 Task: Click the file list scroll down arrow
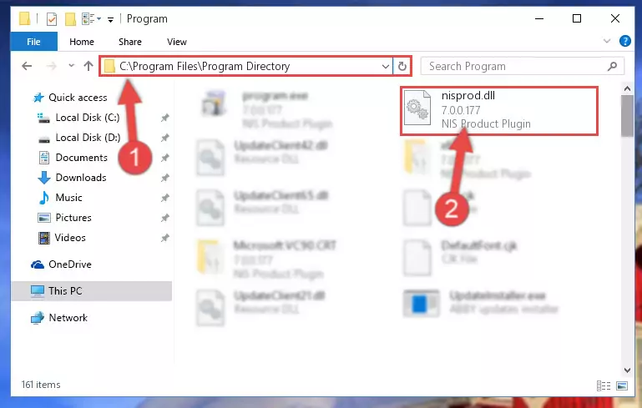point(627,370)
